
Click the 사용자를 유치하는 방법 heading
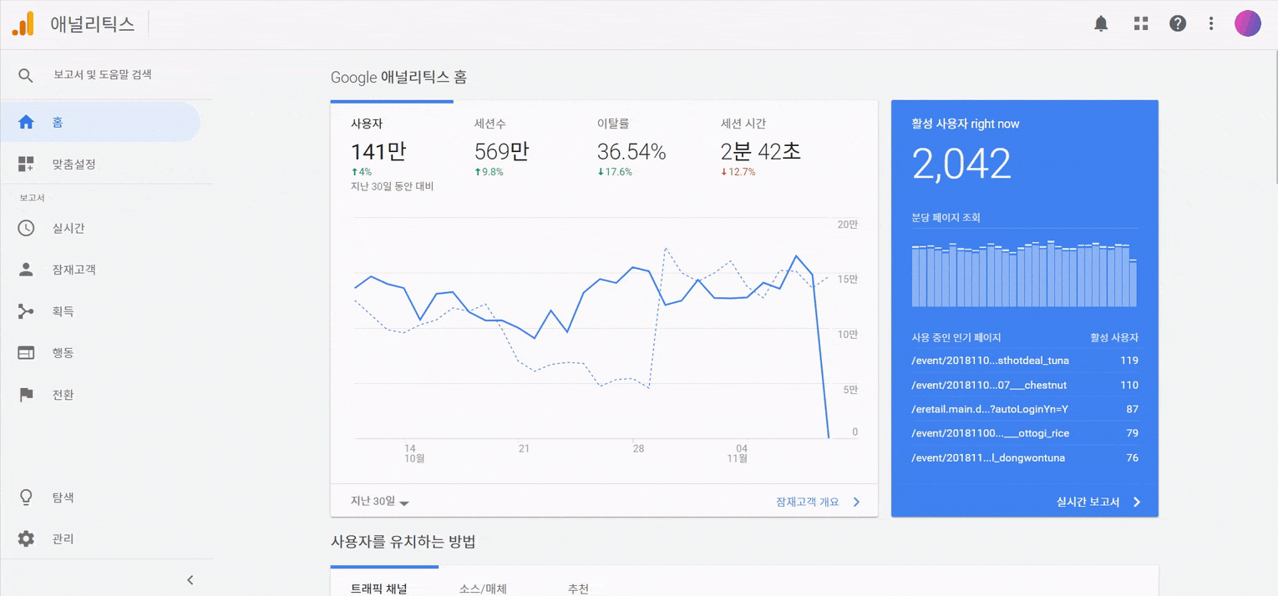[x=403, y=542]
